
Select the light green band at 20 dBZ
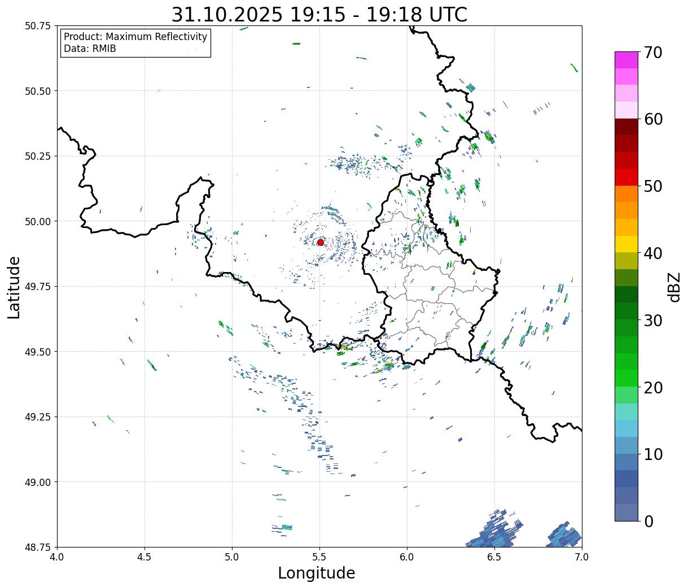tap(626, 395)
